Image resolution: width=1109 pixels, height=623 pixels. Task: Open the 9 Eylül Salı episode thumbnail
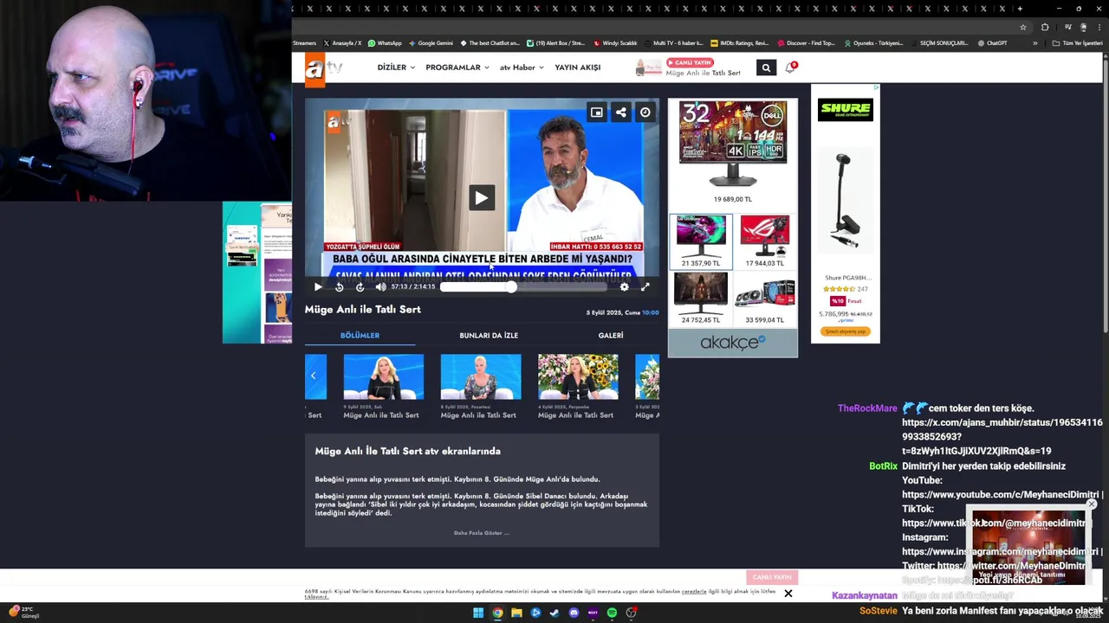[383, 377]
